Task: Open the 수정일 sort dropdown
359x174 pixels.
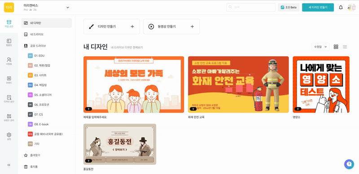Action: pos(320,47)
